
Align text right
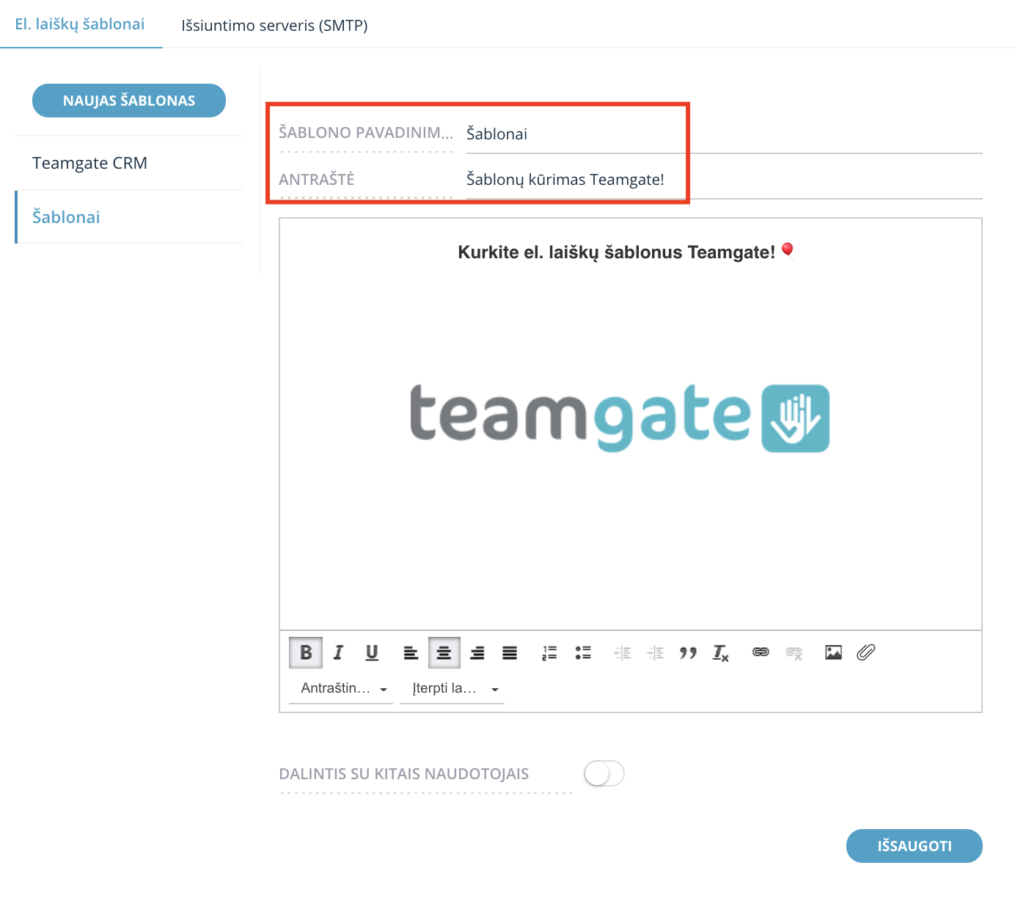(x=477, y=652)
